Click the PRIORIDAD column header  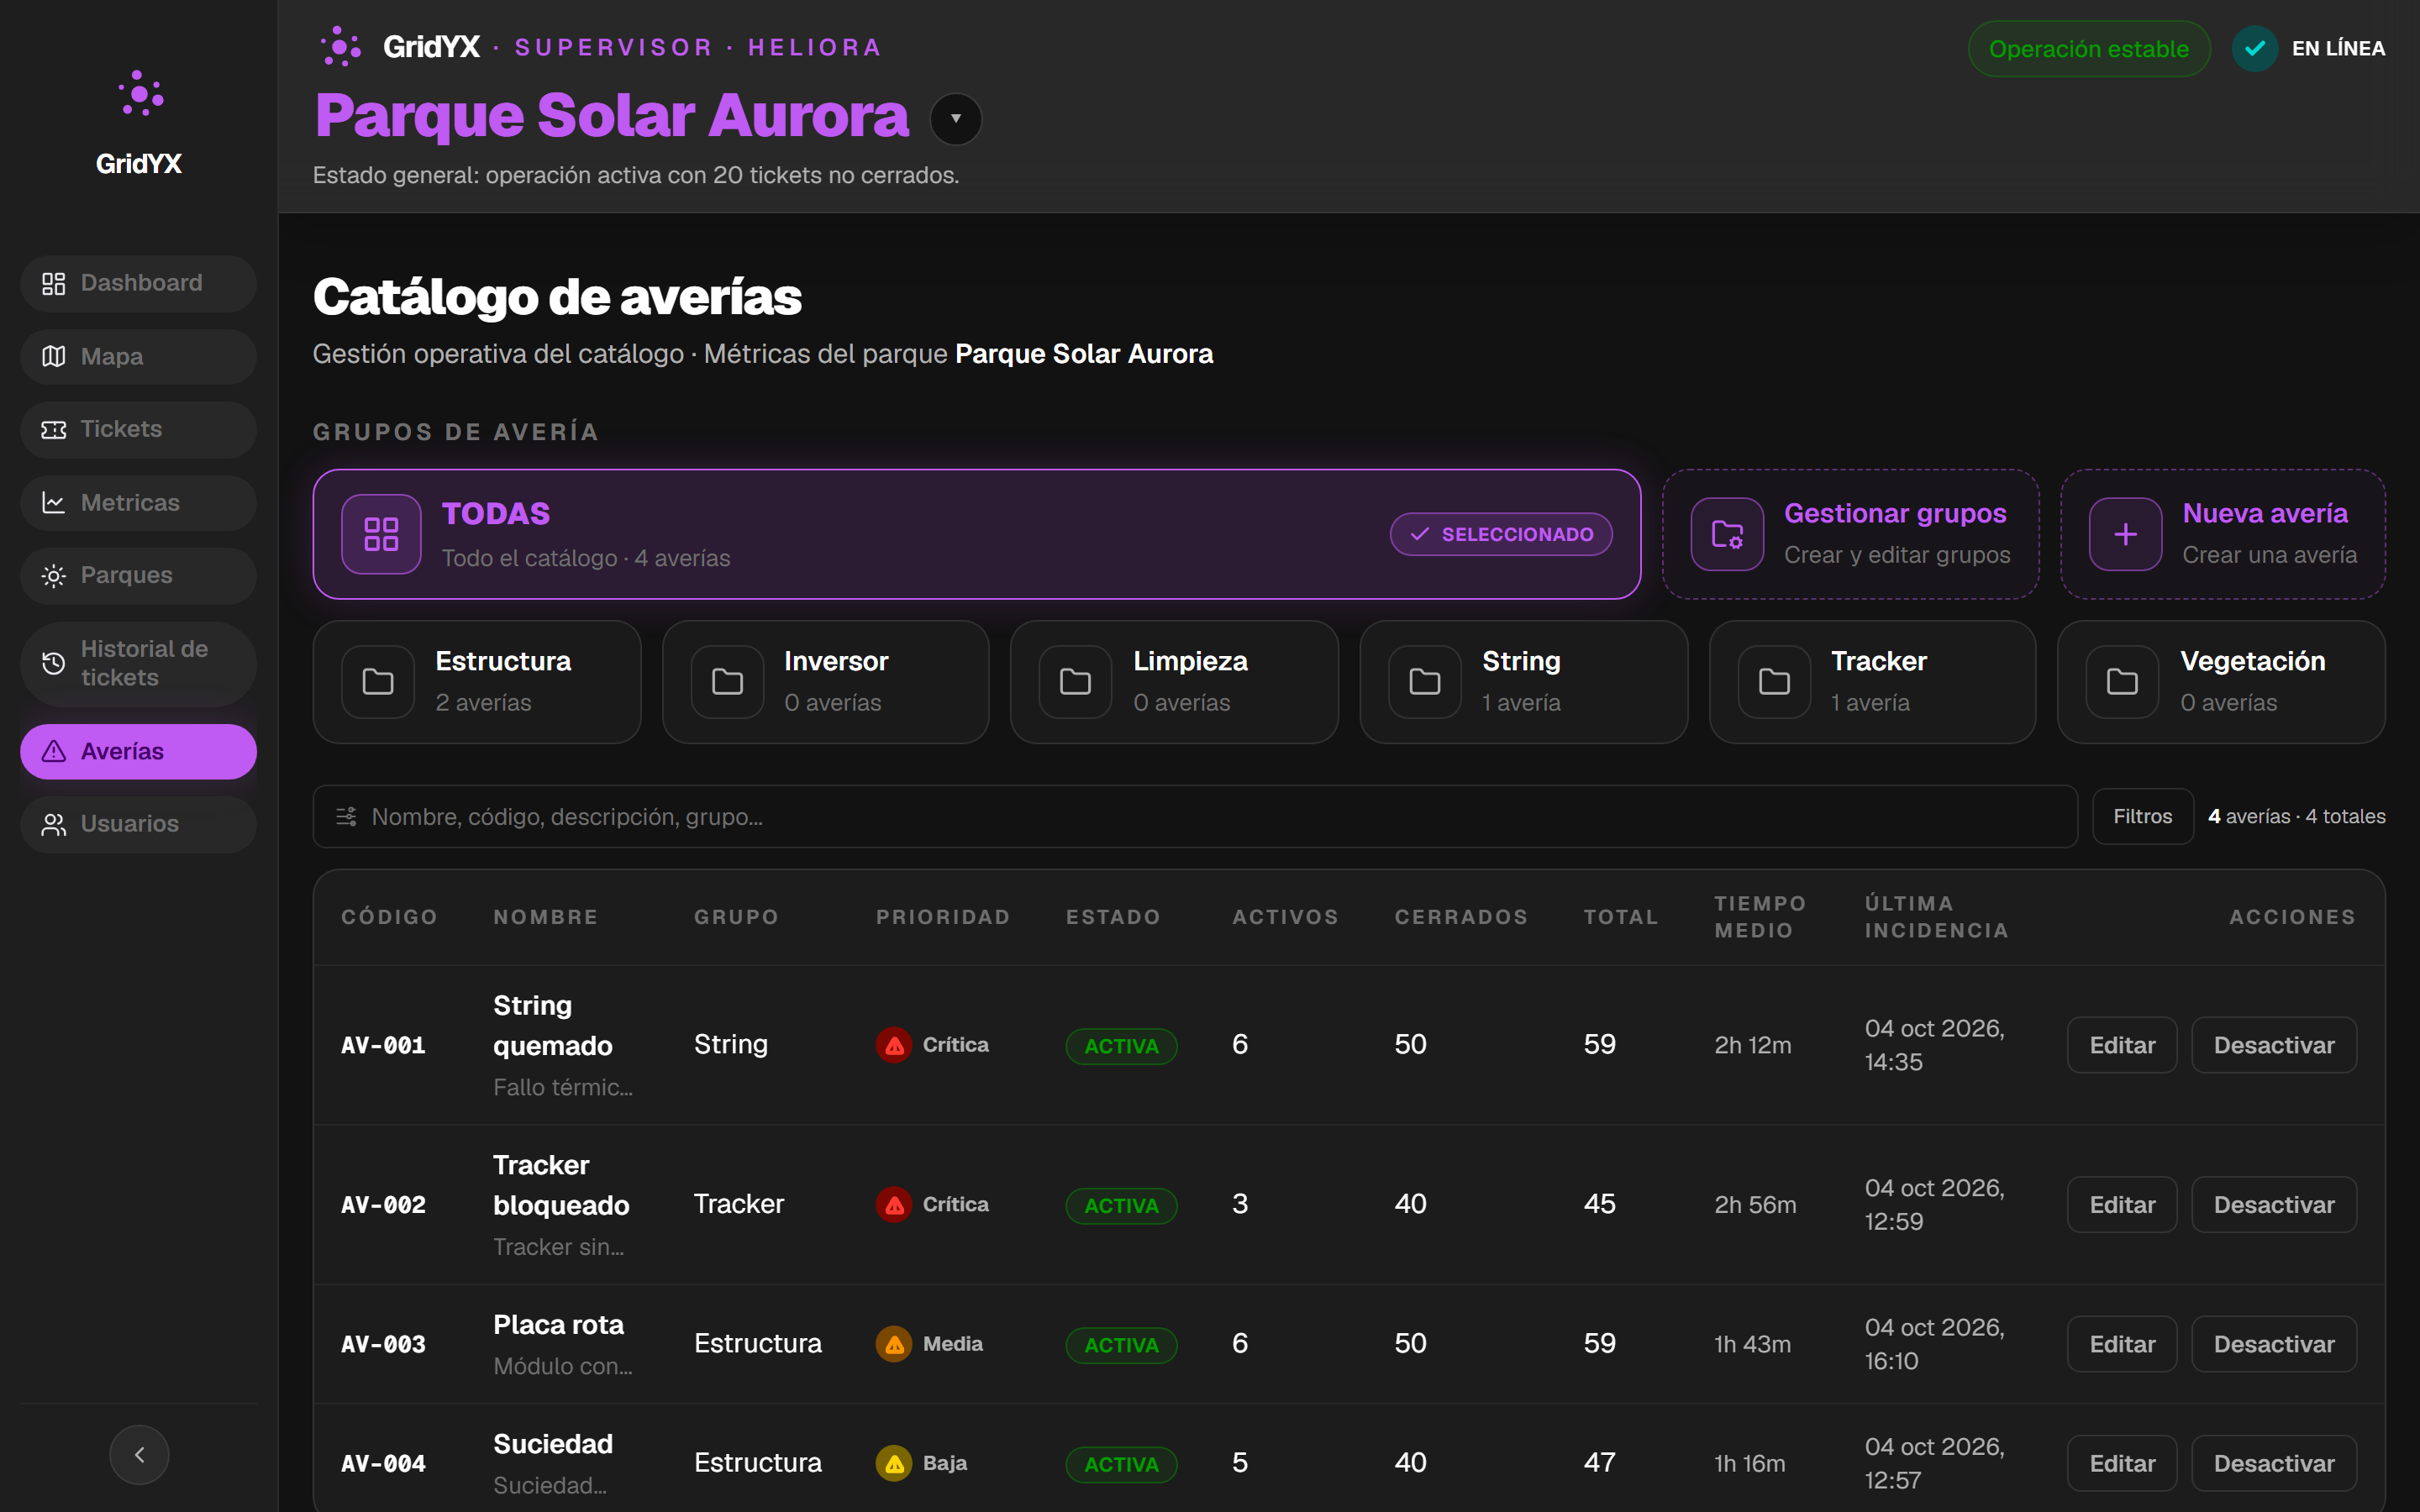pos(943,917)
